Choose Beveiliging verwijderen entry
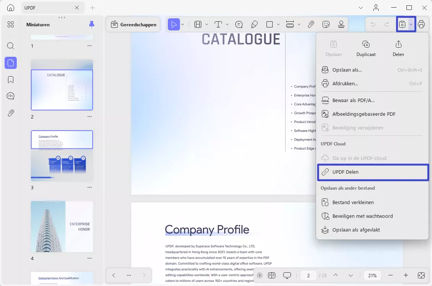The height and width of the screenshot is (286, 432). click(372, 128)
